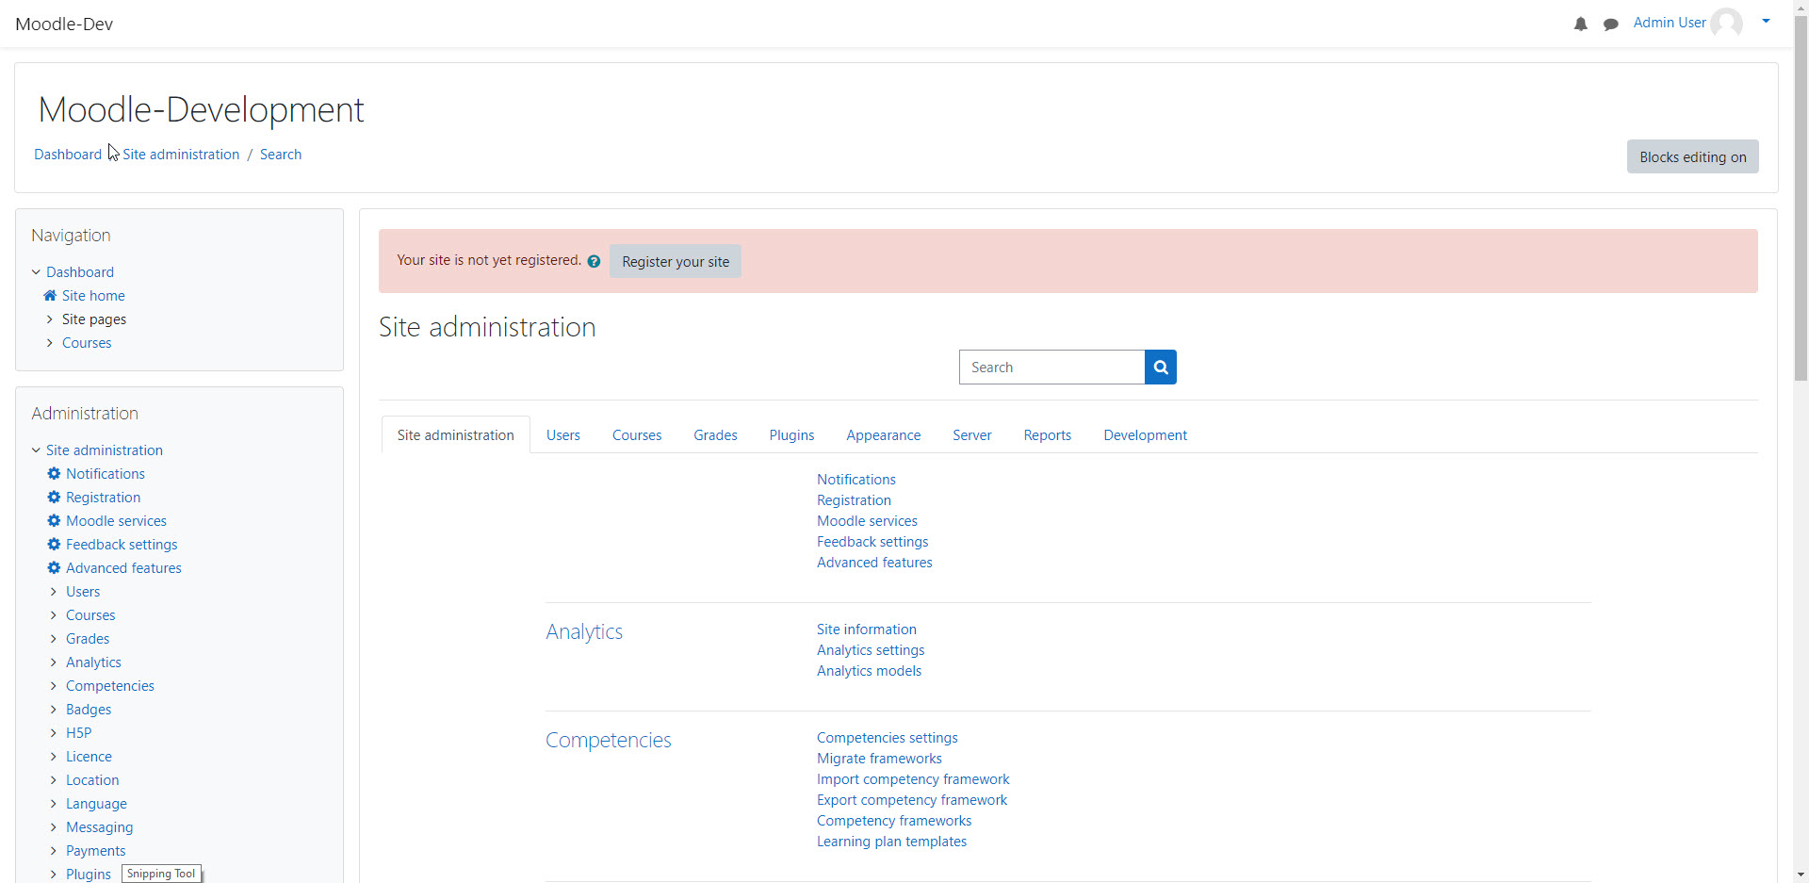Open the Site information link

tap(867, 629)
